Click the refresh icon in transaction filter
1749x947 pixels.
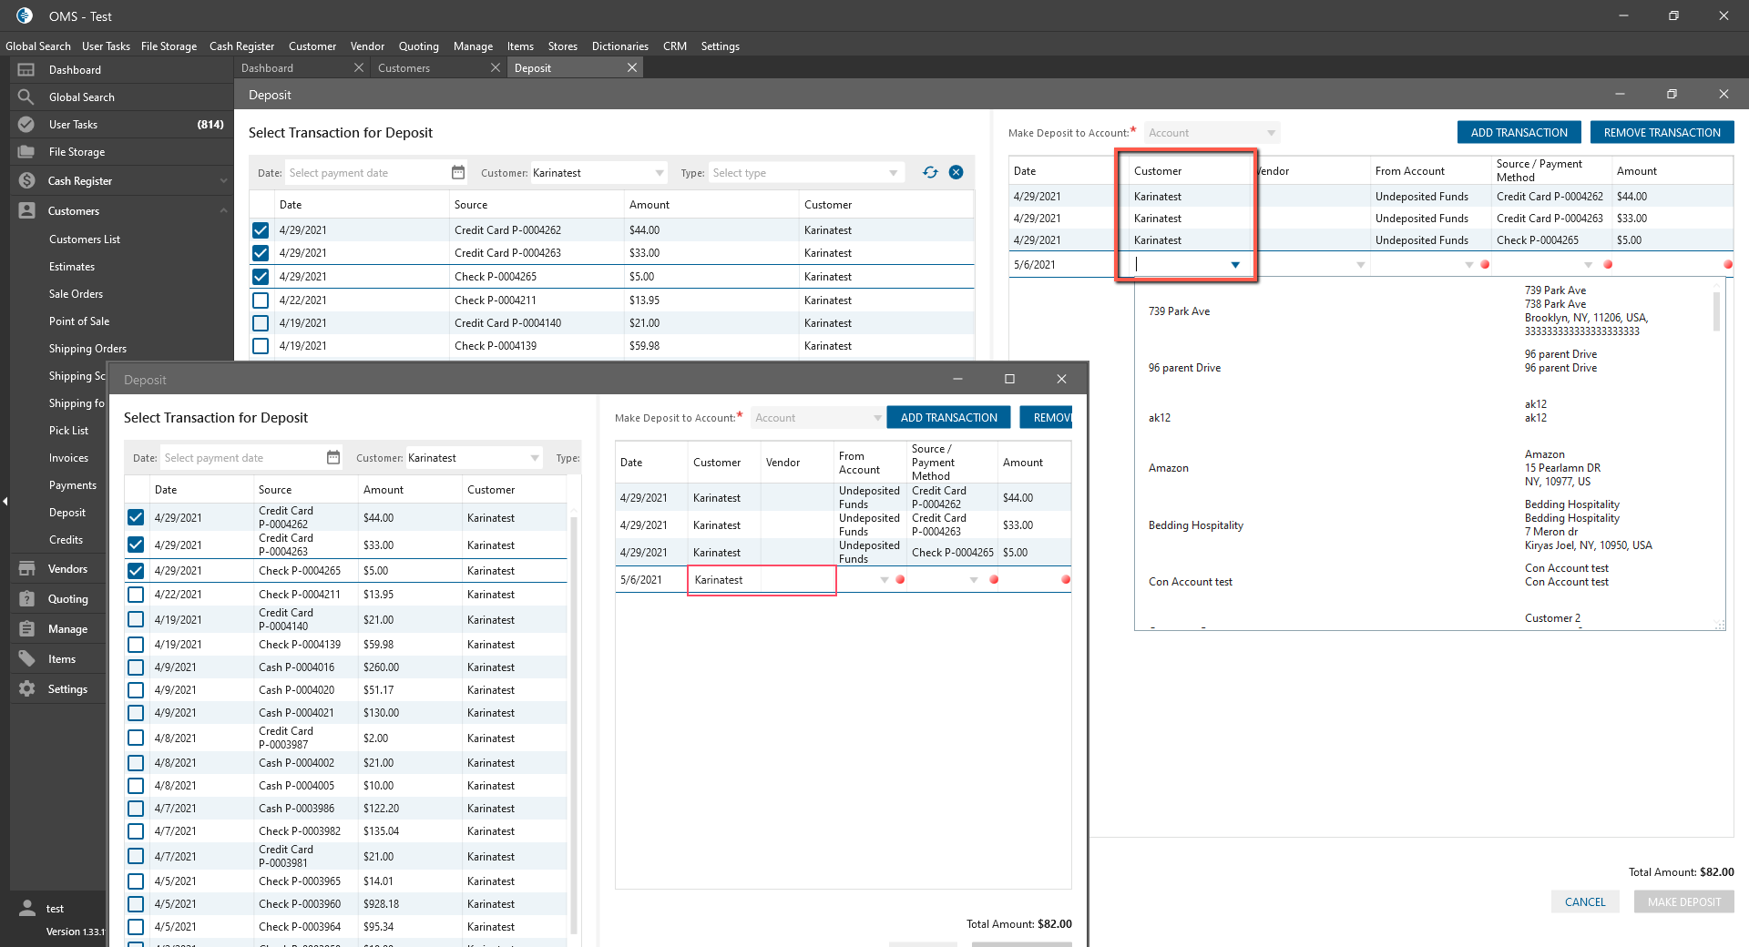pos(930,172)
